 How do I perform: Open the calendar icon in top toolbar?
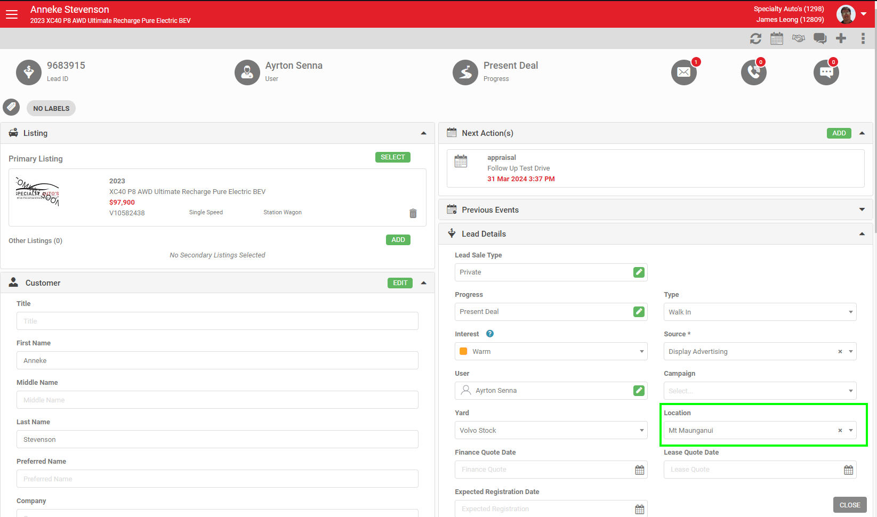point(777,38)
